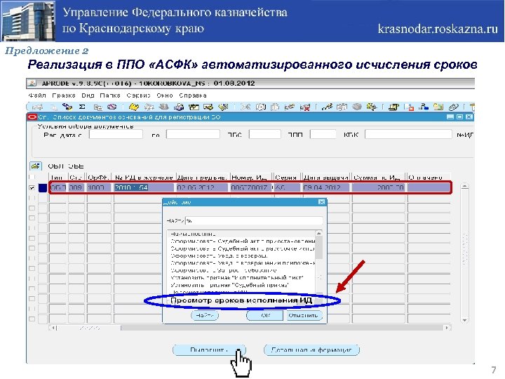Click the scissors cut icon in the toolbar
Viewport: 505px width, 379px height.
[245, 107]
